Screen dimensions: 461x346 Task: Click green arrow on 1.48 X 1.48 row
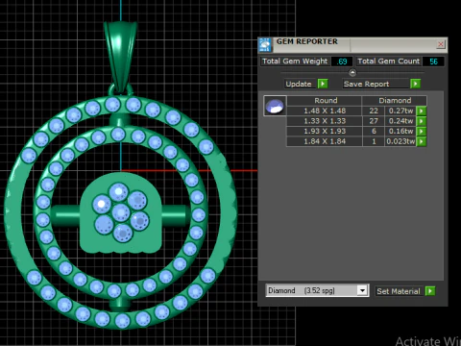click(x=422, y=111)
